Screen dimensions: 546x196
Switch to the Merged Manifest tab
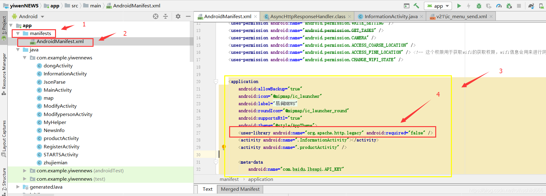coord(240,189)
